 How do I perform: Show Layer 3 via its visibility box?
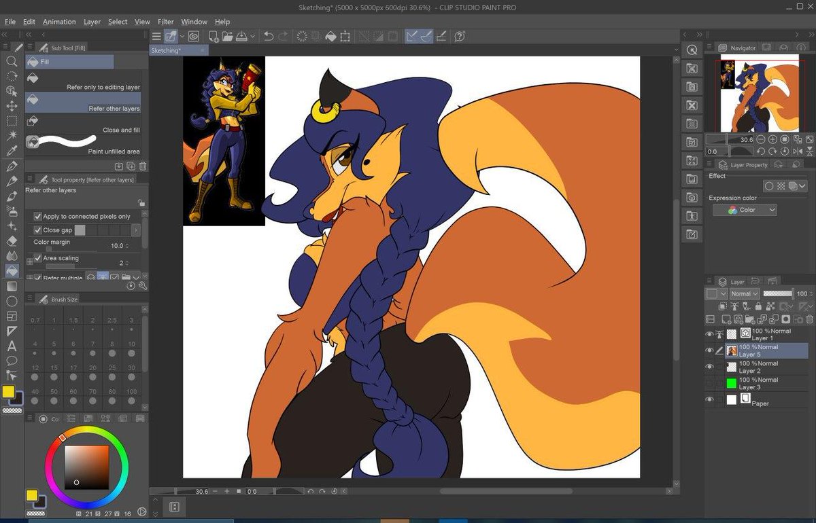pos(710,383)
